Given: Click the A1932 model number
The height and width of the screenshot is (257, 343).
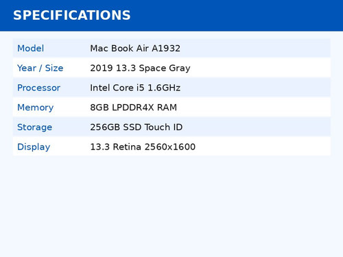Looking at the screenshot, I should coord(166,48).
